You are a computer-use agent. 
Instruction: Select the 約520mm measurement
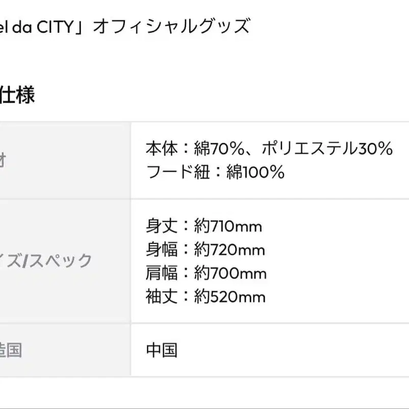point(229,297)
